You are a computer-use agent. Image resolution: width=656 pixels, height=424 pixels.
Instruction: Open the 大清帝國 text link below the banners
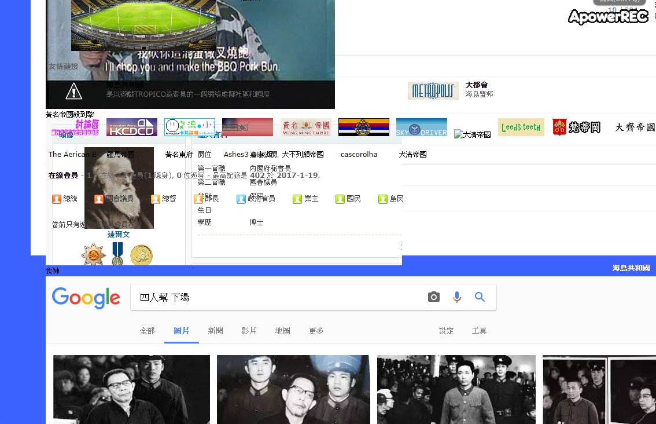click(x=412, y=155)
